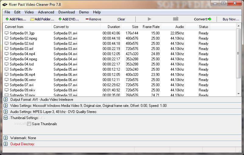Click the monitor icon beside Softpedia 04.mpeg
244x155 pixels.
(x=6, y=59)
